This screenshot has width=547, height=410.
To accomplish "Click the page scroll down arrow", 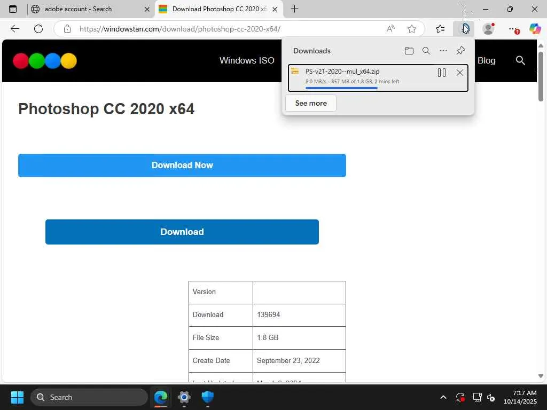I will click(541, 376).
